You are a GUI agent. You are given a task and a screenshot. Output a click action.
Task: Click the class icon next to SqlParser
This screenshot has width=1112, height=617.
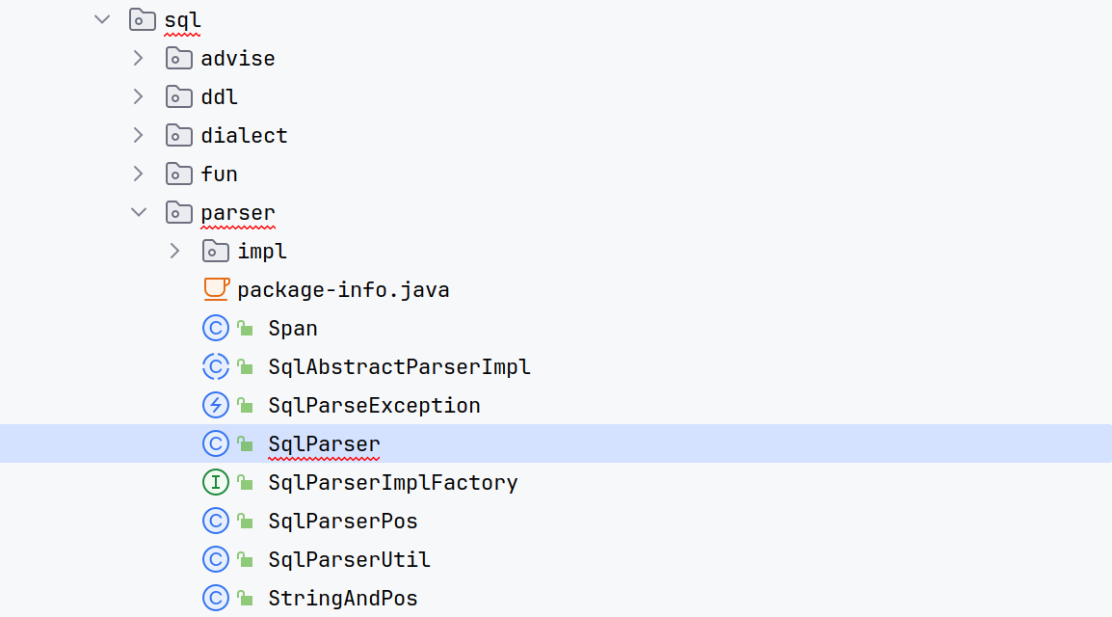(215, 443)
